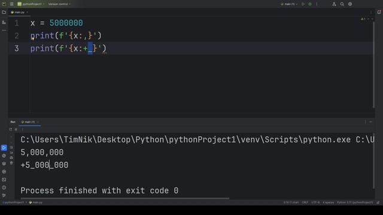Show more tool windows ellipsis in left sidebar

4,30
